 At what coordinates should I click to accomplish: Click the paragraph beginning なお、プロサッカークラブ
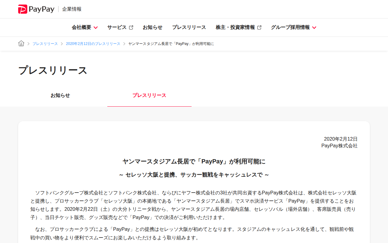(x=194, y=233)
